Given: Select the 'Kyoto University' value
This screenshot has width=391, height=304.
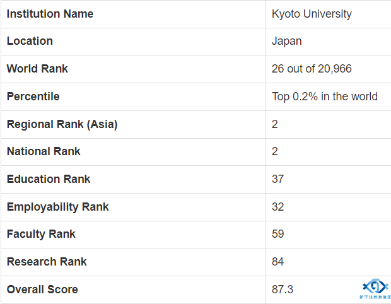Looking at the screenshot, I should pyautogui.click(x=312, y=14).
